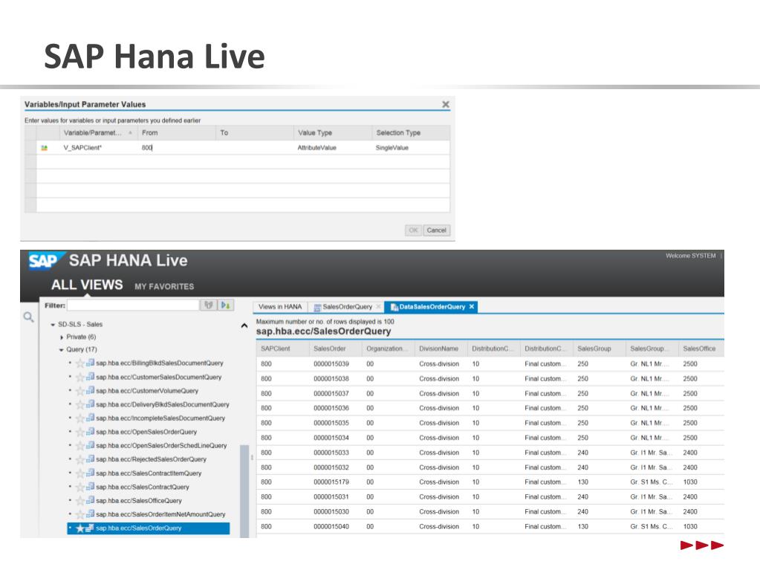Click data icon on DataSalesOrderQuery tab

tap(394, 308)
